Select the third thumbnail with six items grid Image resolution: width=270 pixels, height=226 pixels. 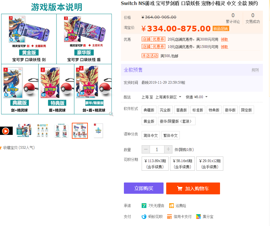point(43,130)
